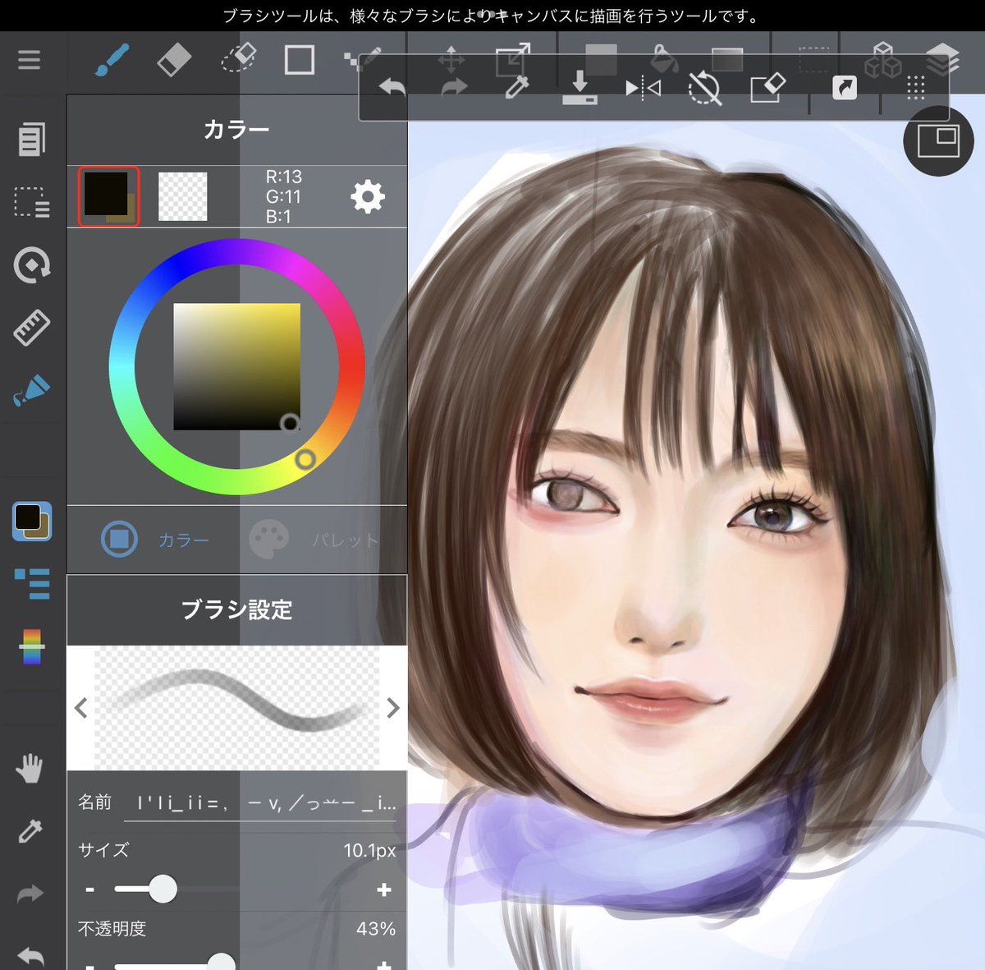Tap the blue fill-pen sidebar icon
Viewport: 985px width, 970px height.
[x=32, y=391]
